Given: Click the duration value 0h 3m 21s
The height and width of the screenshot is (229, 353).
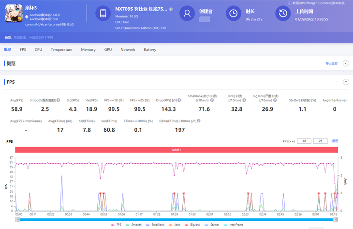Looking at the screenshot, I should (254, 19).
